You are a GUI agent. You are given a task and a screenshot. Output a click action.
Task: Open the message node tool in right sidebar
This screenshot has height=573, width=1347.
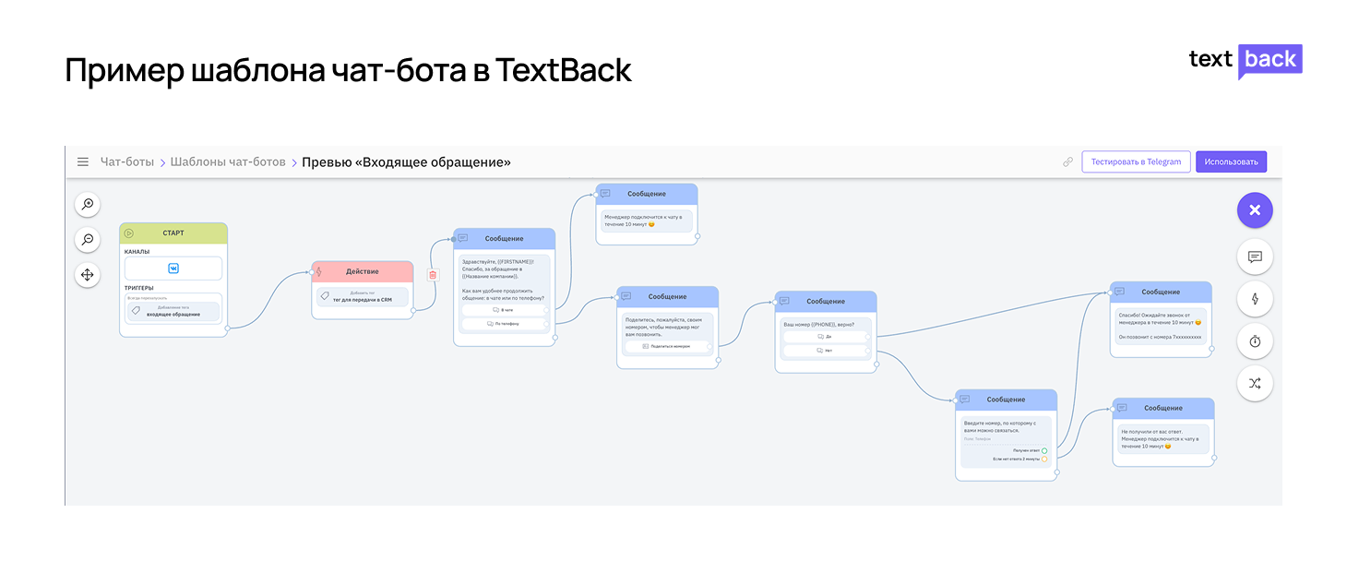1255,257
